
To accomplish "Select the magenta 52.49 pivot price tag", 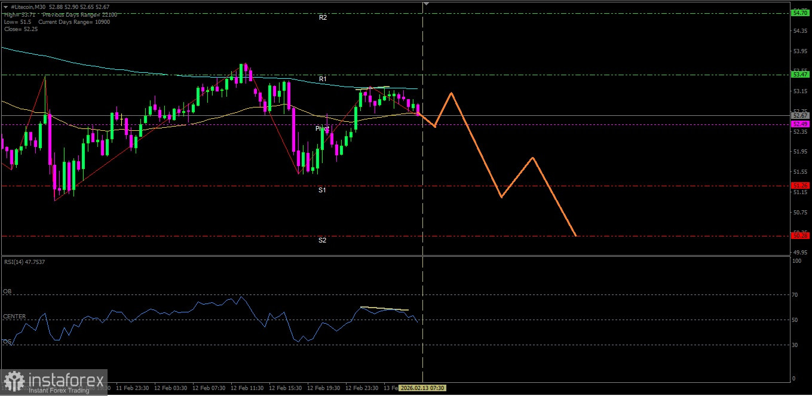I will 799,124.
